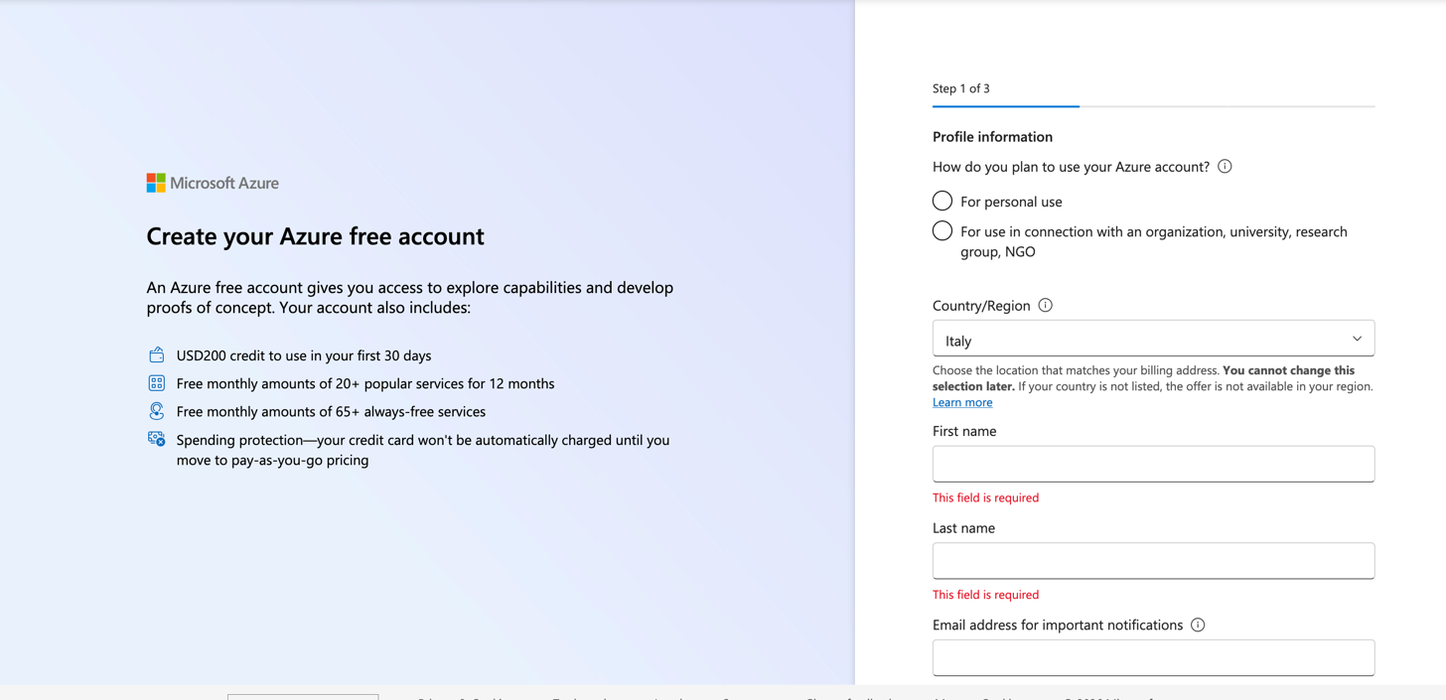Image resolution: width=1446 pixels, height=700 pixels.
Task: Open the Learn more link
Action: coord(961,401)
